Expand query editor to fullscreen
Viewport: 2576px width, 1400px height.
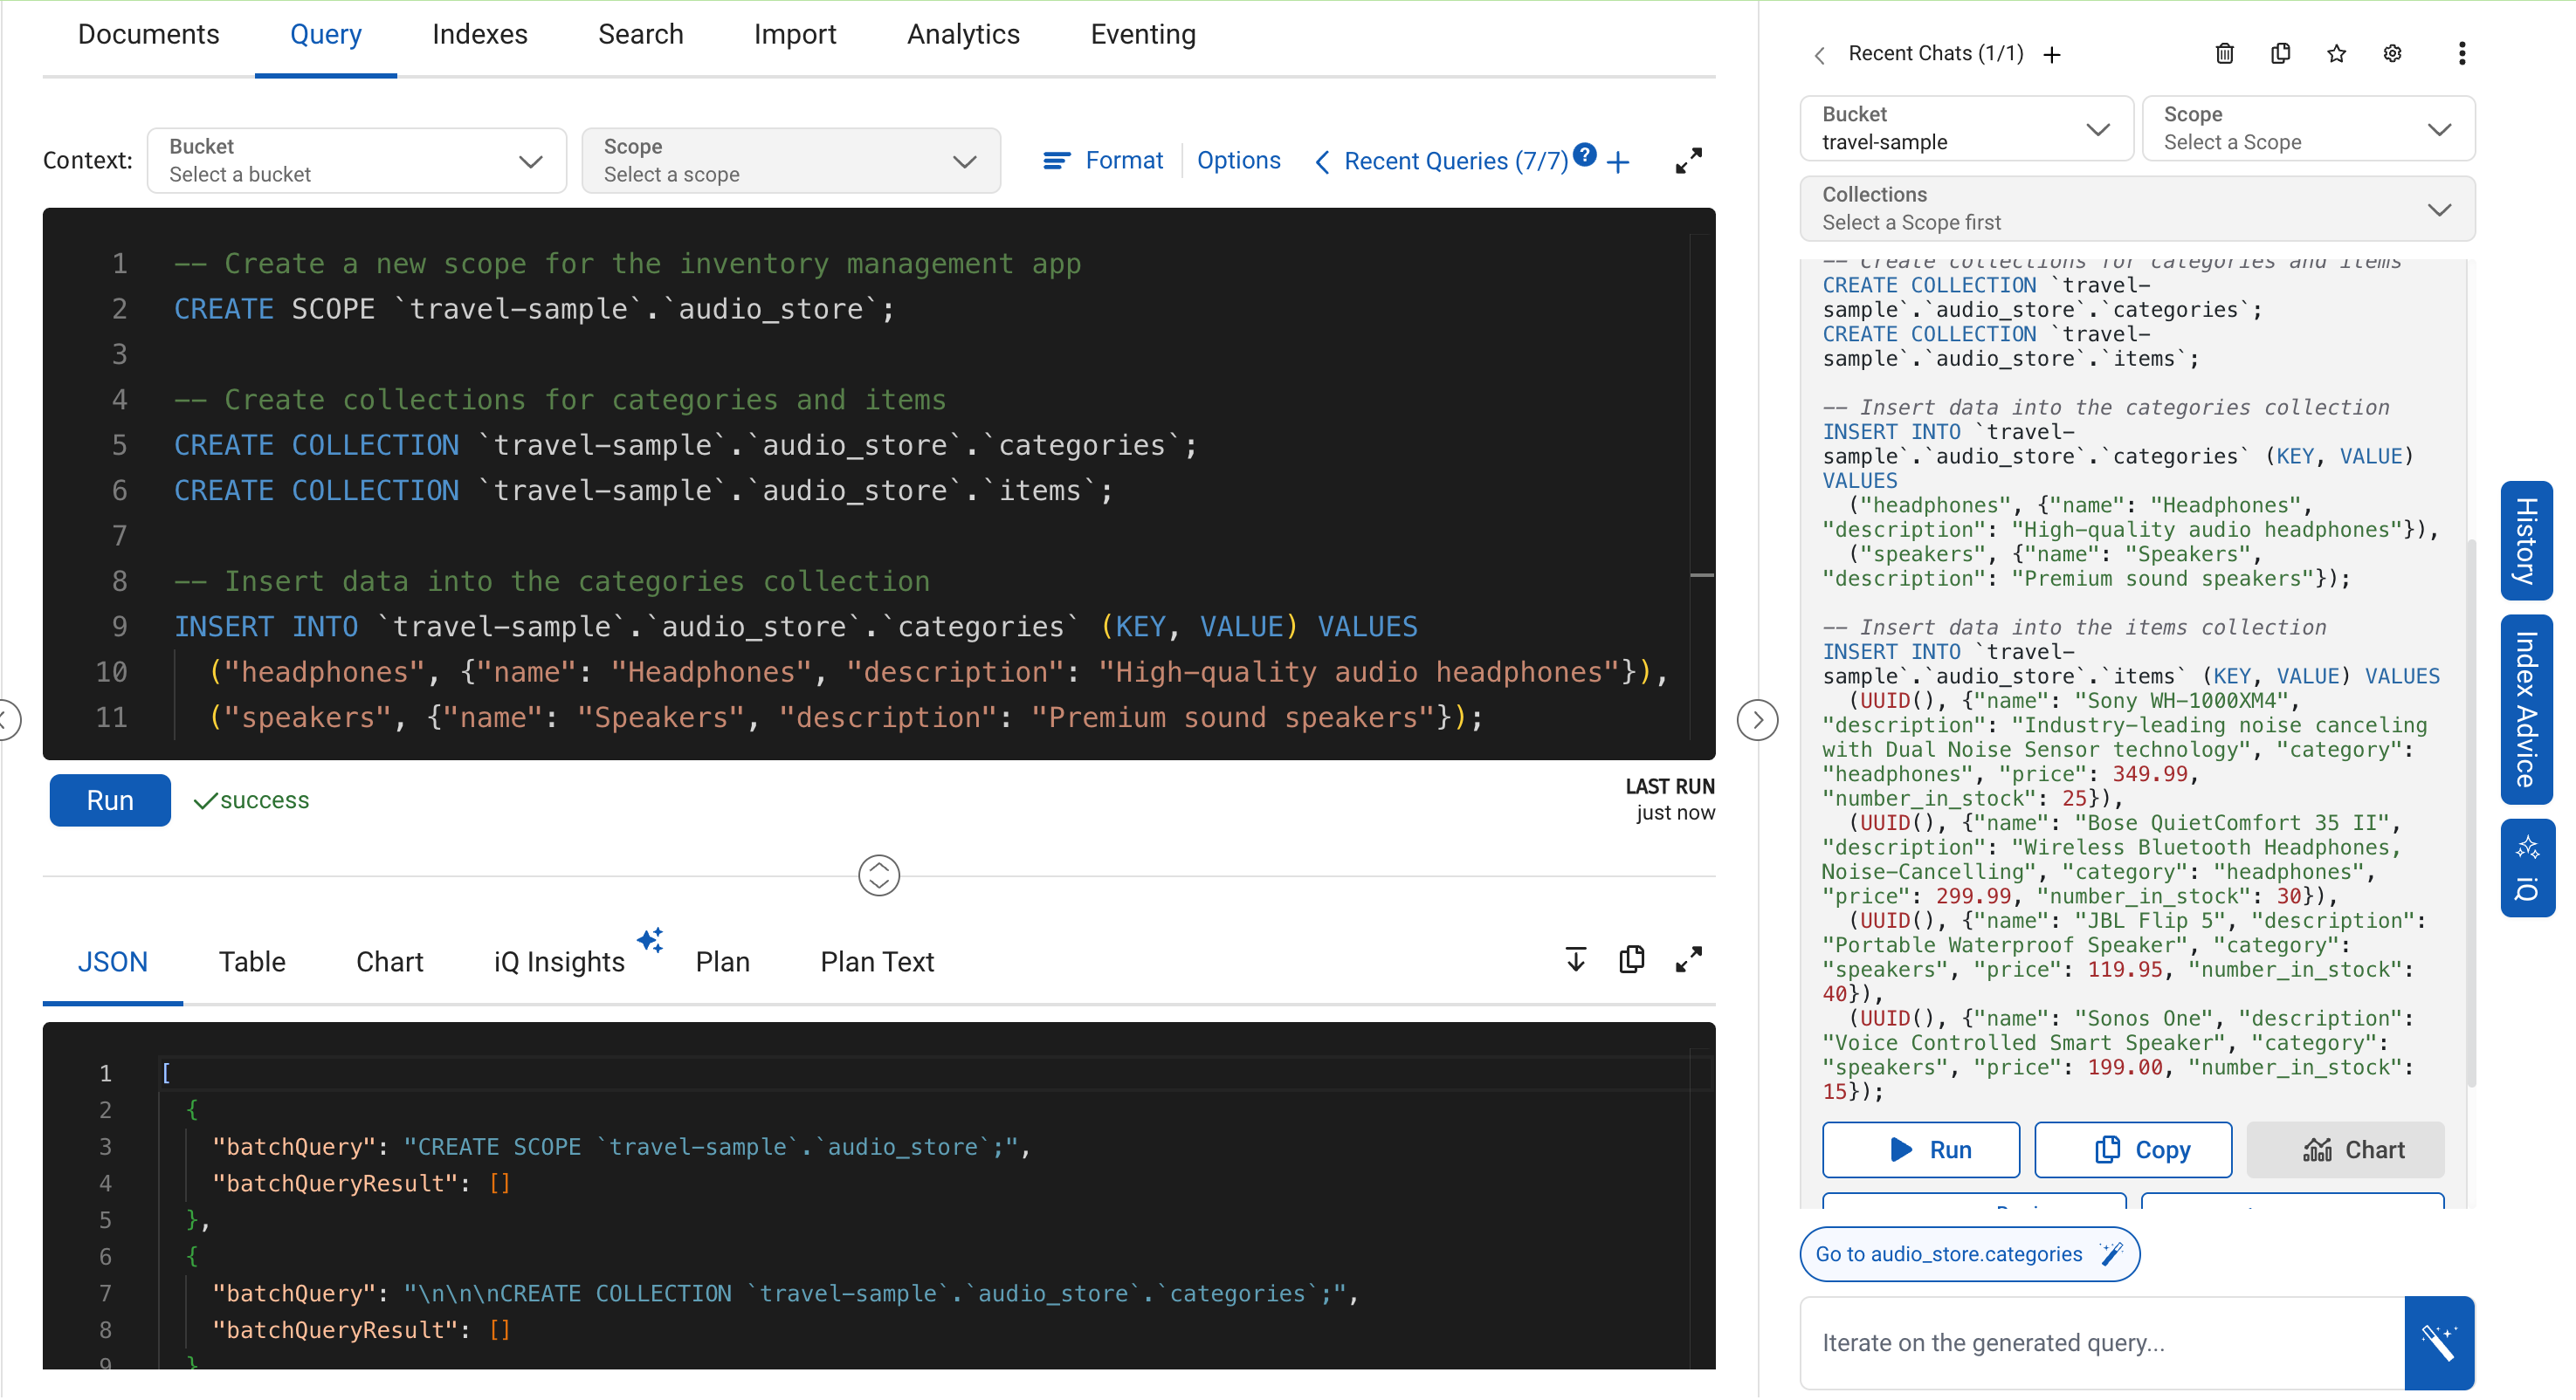coord(1688,161)
